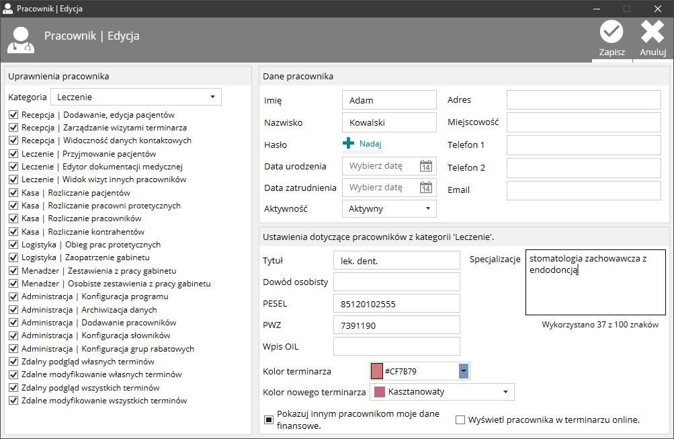Click the window title bar user icon
Image resolution: width=674 pixels, height=439 pixels.
click(x=8, y=9)
